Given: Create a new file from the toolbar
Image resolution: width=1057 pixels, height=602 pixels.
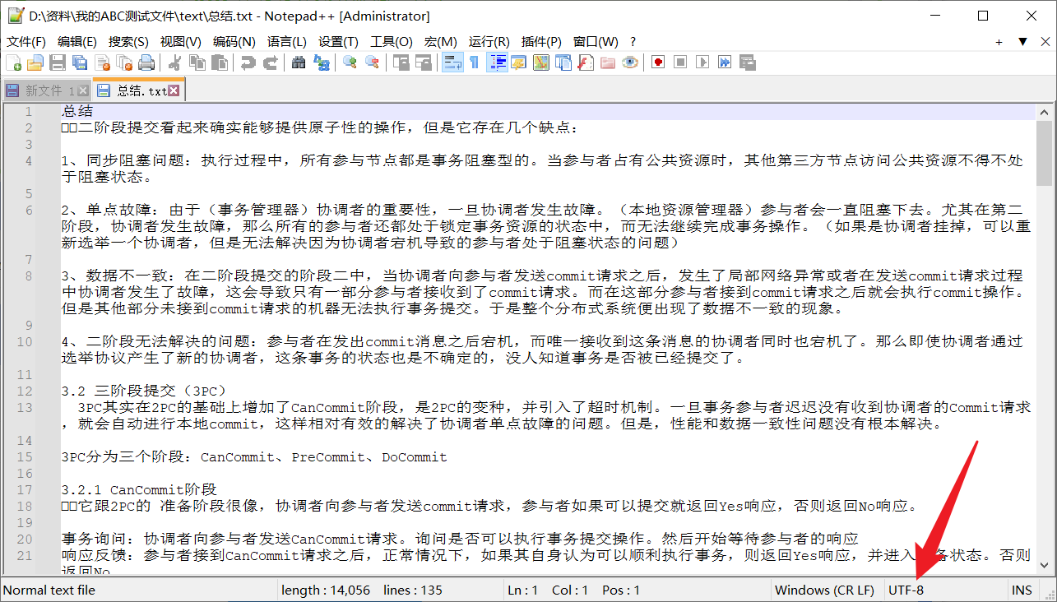Looking at the screenshot, I should click(x=14, y=63).
